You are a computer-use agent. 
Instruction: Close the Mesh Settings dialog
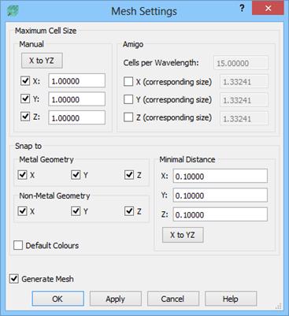(x=268, y=9)
